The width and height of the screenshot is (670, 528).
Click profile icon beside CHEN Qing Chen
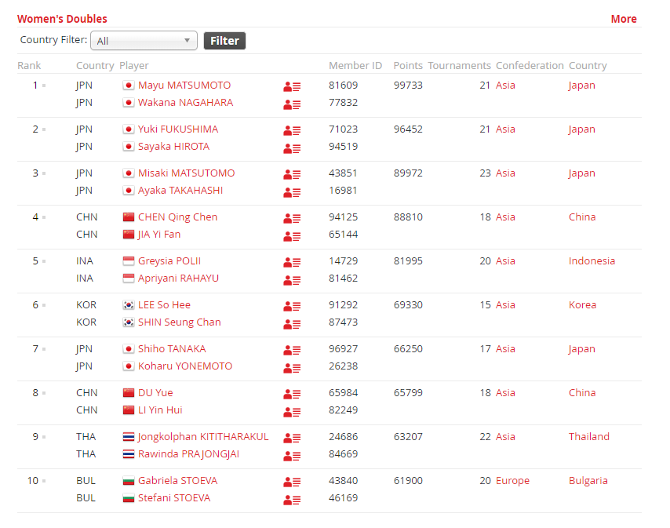pos(292,218)
